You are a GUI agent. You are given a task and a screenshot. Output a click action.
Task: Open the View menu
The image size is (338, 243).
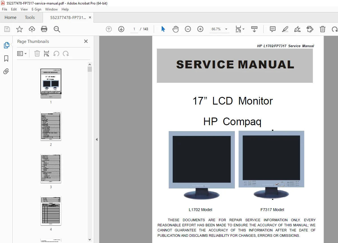point(24,9)
